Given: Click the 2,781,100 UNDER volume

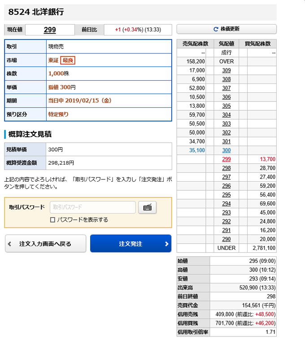Looking at the screenshot, I should click(x=264, y=248).
